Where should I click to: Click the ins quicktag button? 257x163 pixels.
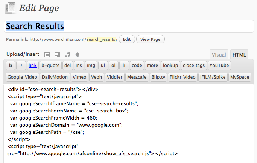click(79, 66)
